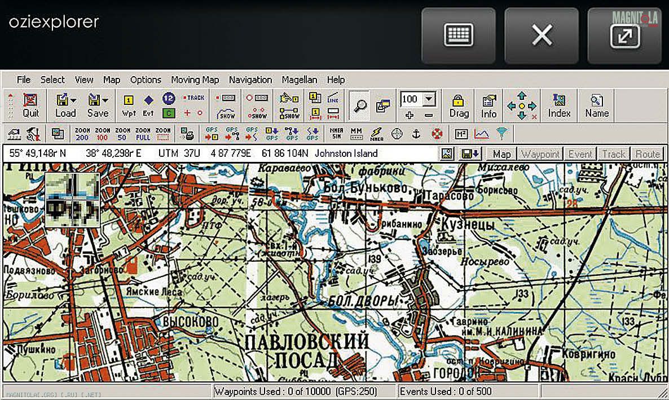
Task: Click the Load floppy icon
Action: [62, 99]
